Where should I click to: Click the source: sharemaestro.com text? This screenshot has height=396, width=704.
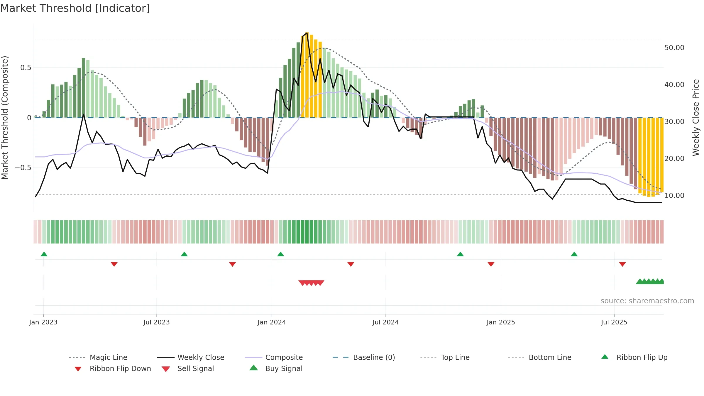pos(647,301)
